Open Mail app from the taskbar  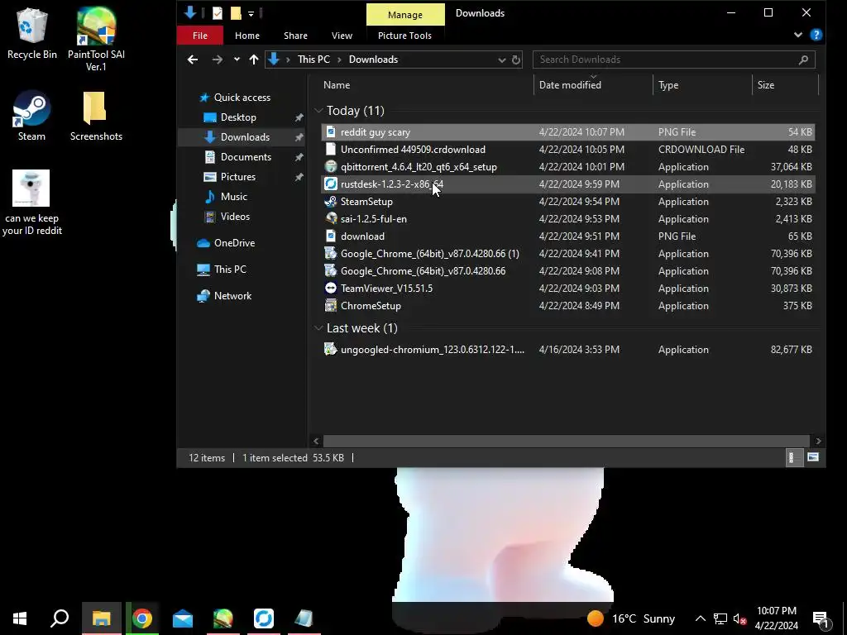pos(183,618)
